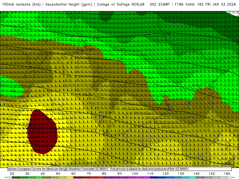Click the color bar's above-160 end arrow
This screenshot has width=239, height=179.
coord(231,178)
